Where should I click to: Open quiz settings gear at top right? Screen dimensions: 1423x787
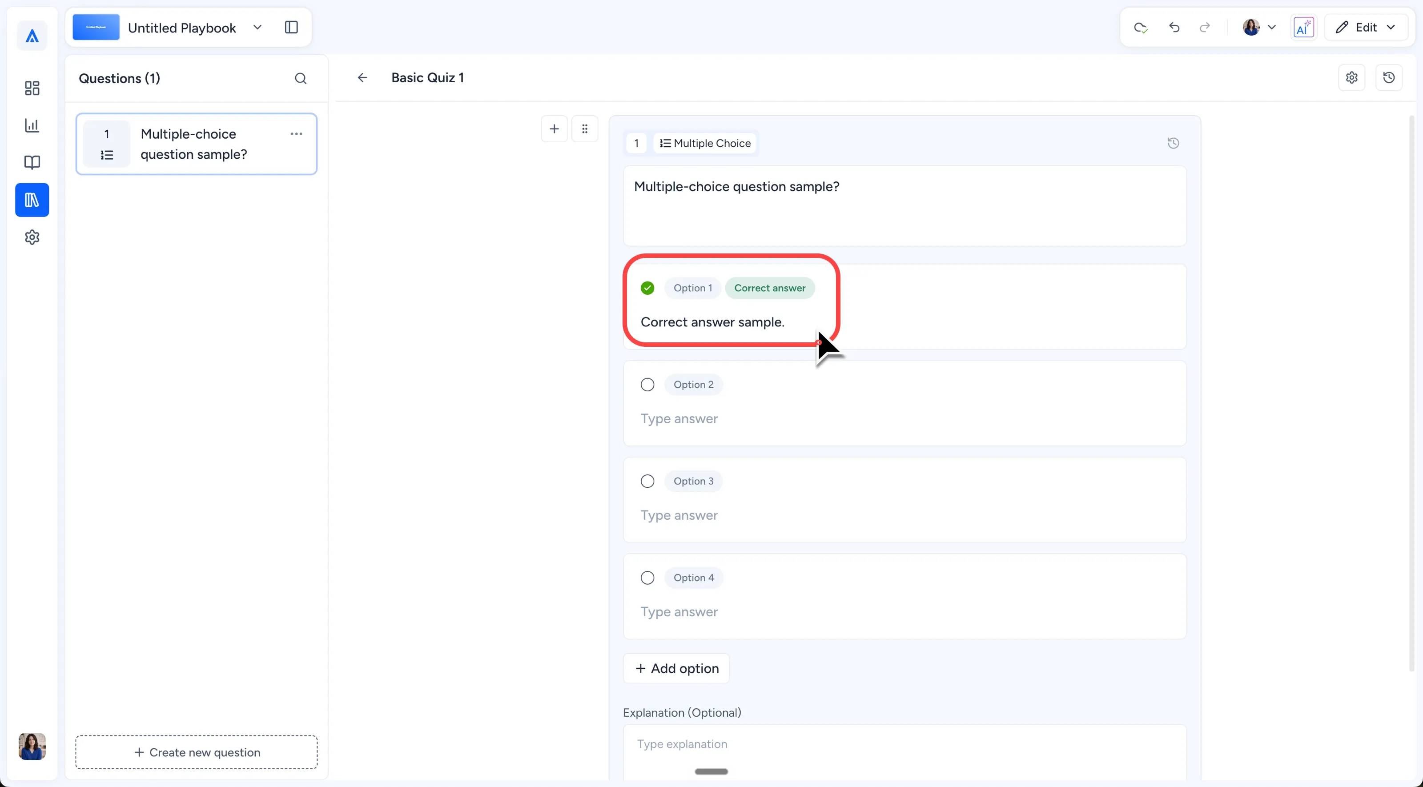click(x=1352, y=78)
